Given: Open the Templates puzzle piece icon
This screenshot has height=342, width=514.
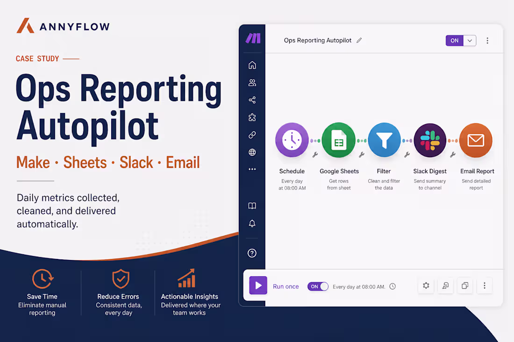Looking at the screenshot, I should 252,117.
